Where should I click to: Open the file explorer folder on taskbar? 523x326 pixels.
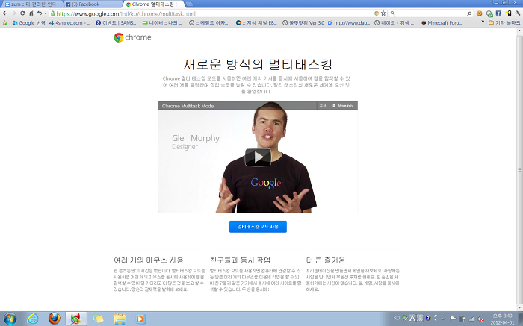click(x=120, y=319)
